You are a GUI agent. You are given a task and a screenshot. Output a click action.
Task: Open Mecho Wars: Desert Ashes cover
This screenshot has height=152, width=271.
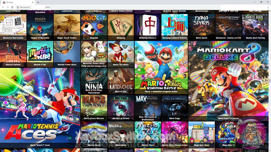pyautogui.click(x=175, y=134)
